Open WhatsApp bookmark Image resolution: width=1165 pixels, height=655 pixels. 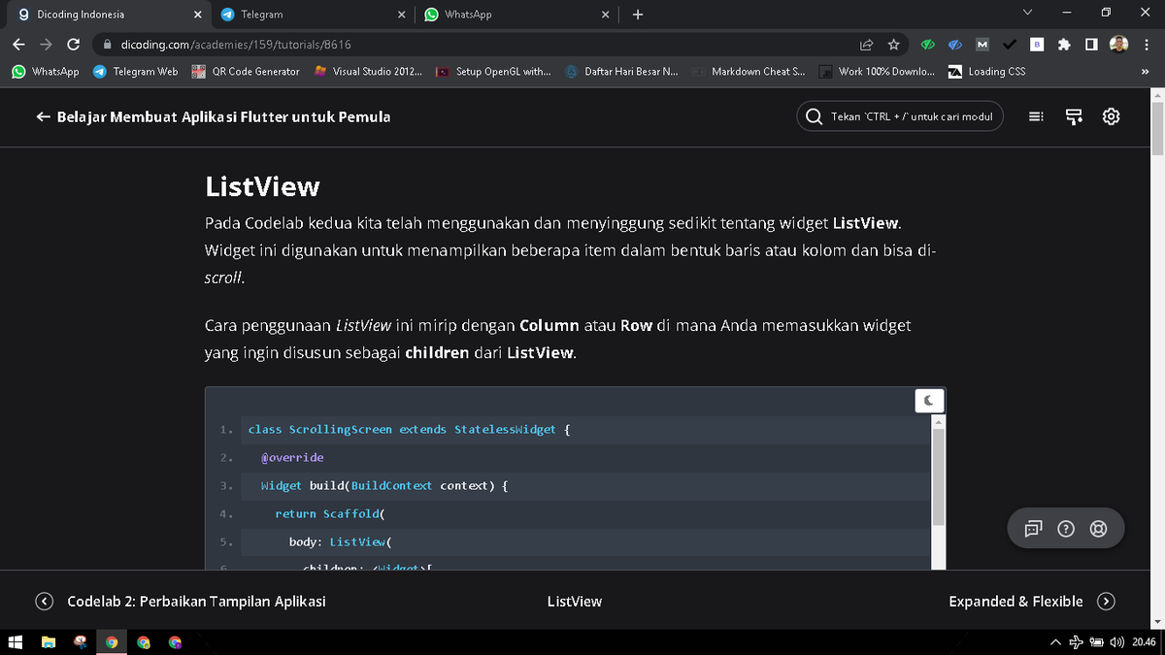[46, 71]
